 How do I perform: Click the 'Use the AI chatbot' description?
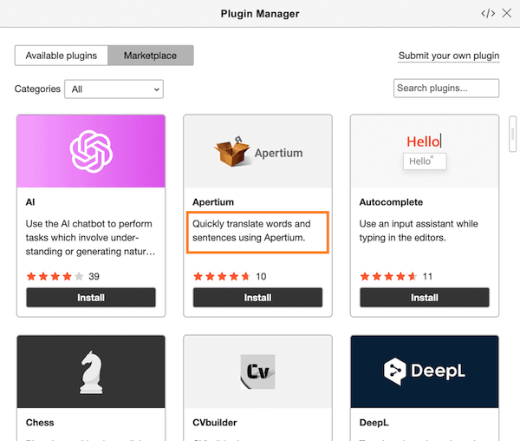pos(90,238)
